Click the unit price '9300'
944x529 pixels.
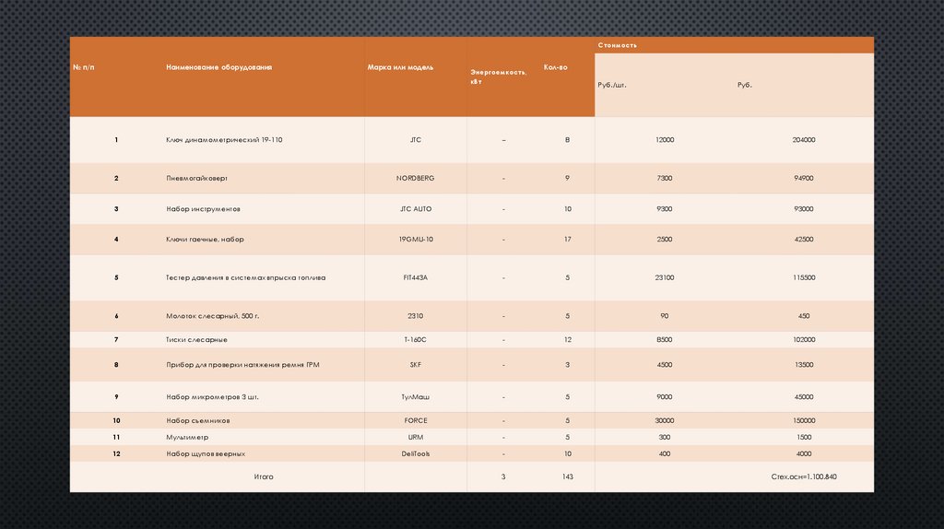point(665,209)
